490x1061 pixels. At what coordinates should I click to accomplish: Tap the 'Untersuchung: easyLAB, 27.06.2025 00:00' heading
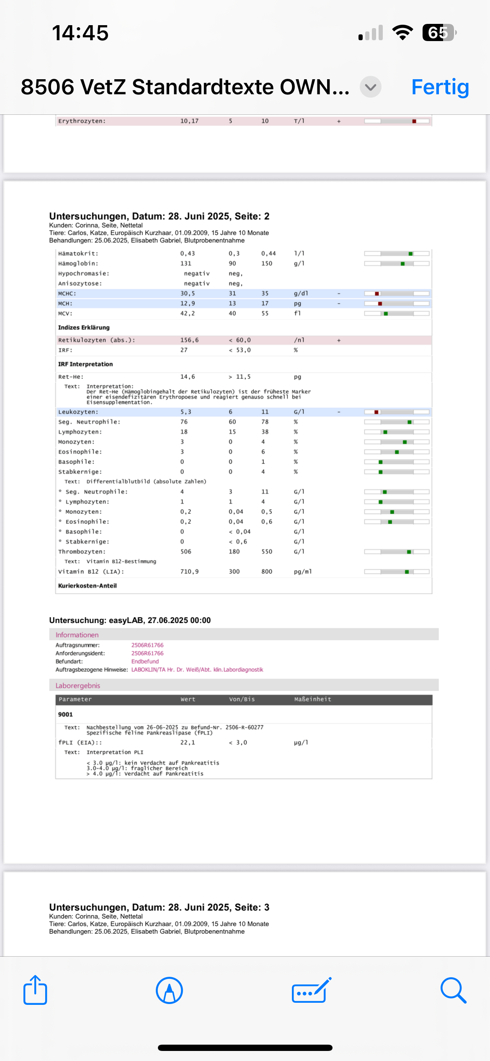[130, 620]
